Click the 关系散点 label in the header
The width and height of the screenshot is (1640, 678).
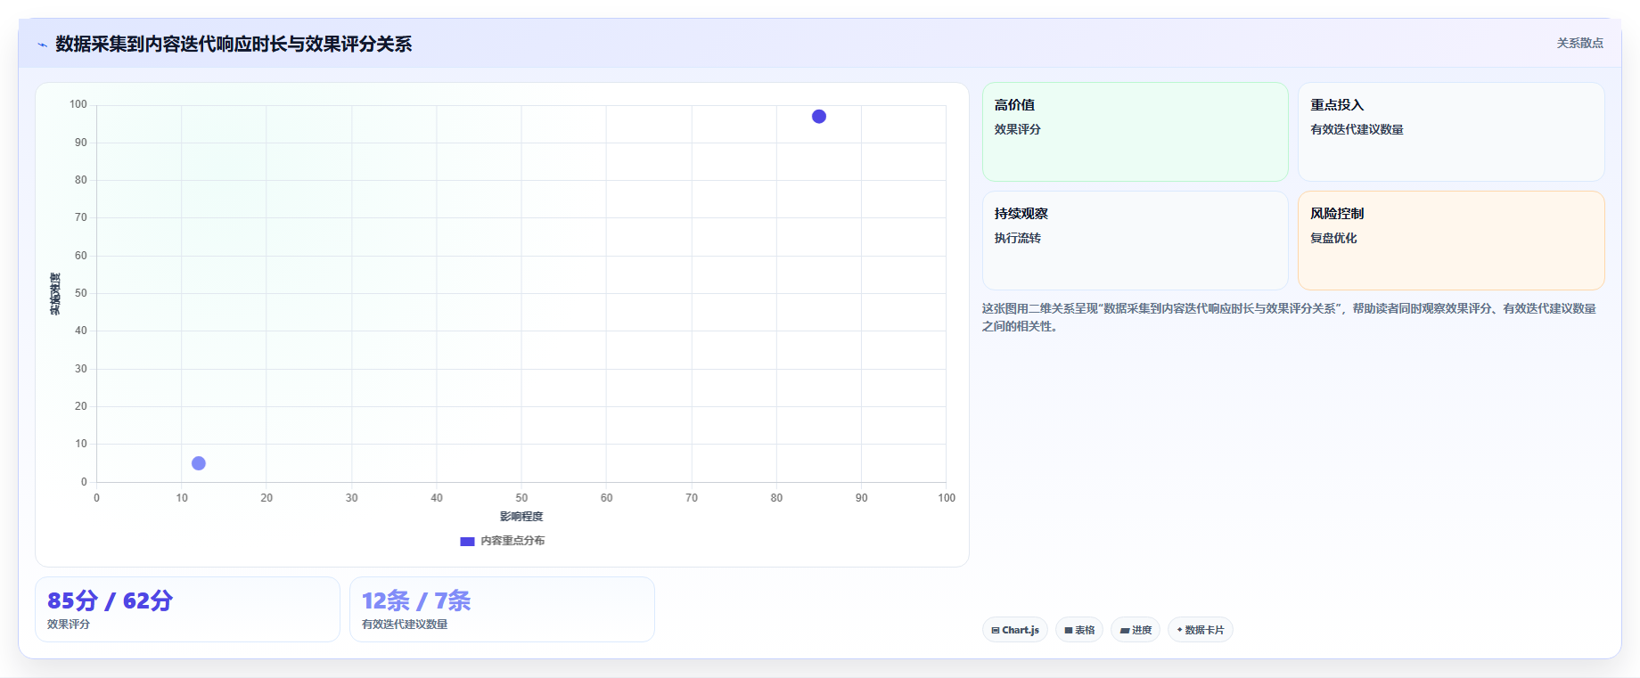1579,43
